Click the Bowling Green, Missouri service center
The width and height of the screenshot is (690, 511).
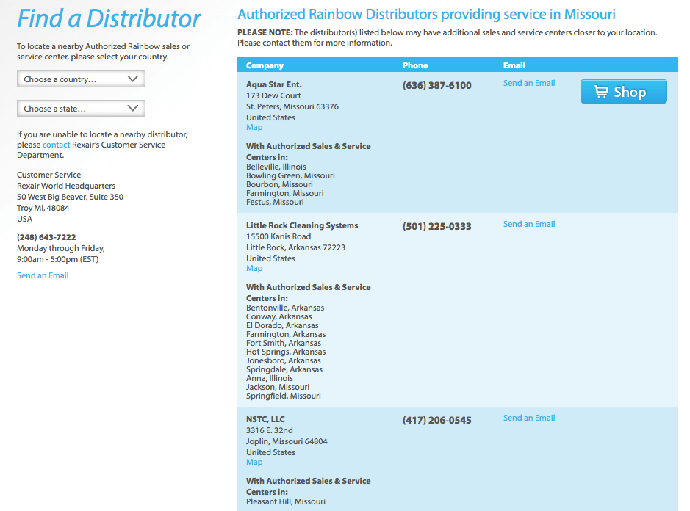(290, 176)
